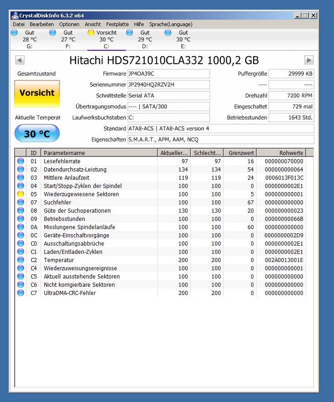The image size is (334, 402).
Task: Click the Seriennummer field
Action: pos(169,85)
